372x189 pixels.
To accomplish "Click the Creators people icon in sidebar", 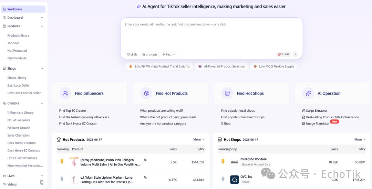I will pos(4,103).
